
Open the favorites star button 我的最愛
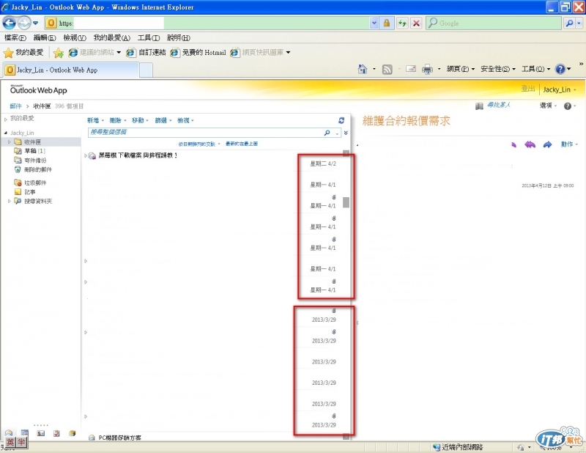tap(23, 52)
